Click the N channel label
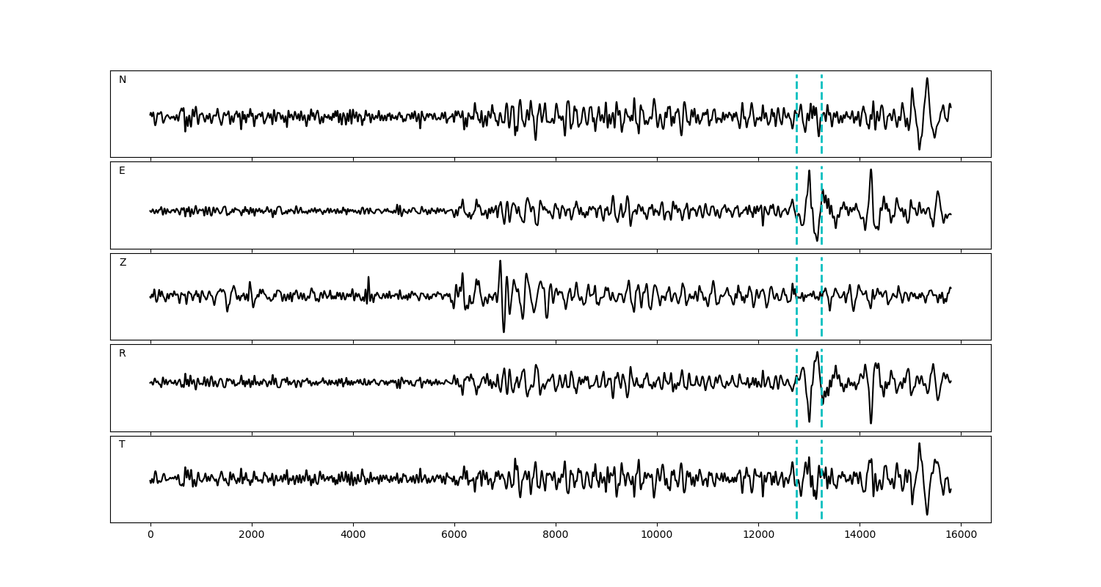 click(x=123, y=80)
